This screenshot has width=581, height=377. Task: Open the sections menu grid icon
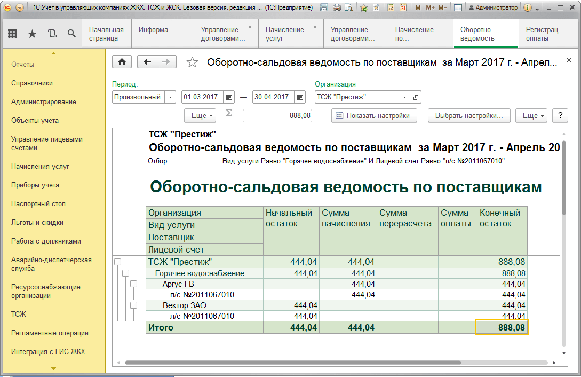pyautogui.click(x=13, y=34)
